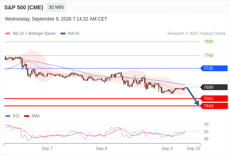The width and height of the screenshot is (229, 155).
Task: Click the red 7661 support price tag
Action: coord(214,98)
